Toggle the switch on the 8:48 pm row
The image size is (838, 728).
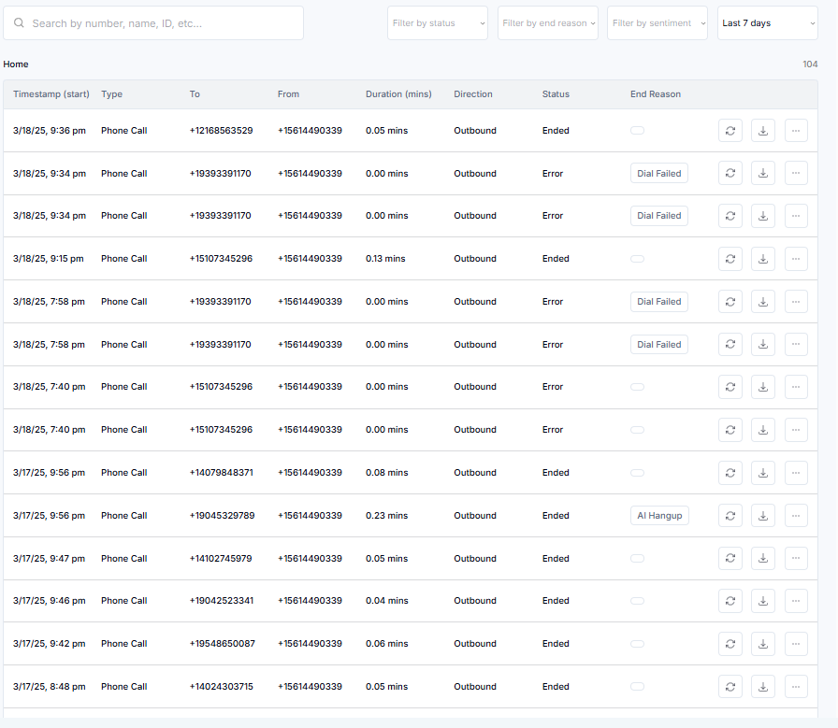coord(637,686)
